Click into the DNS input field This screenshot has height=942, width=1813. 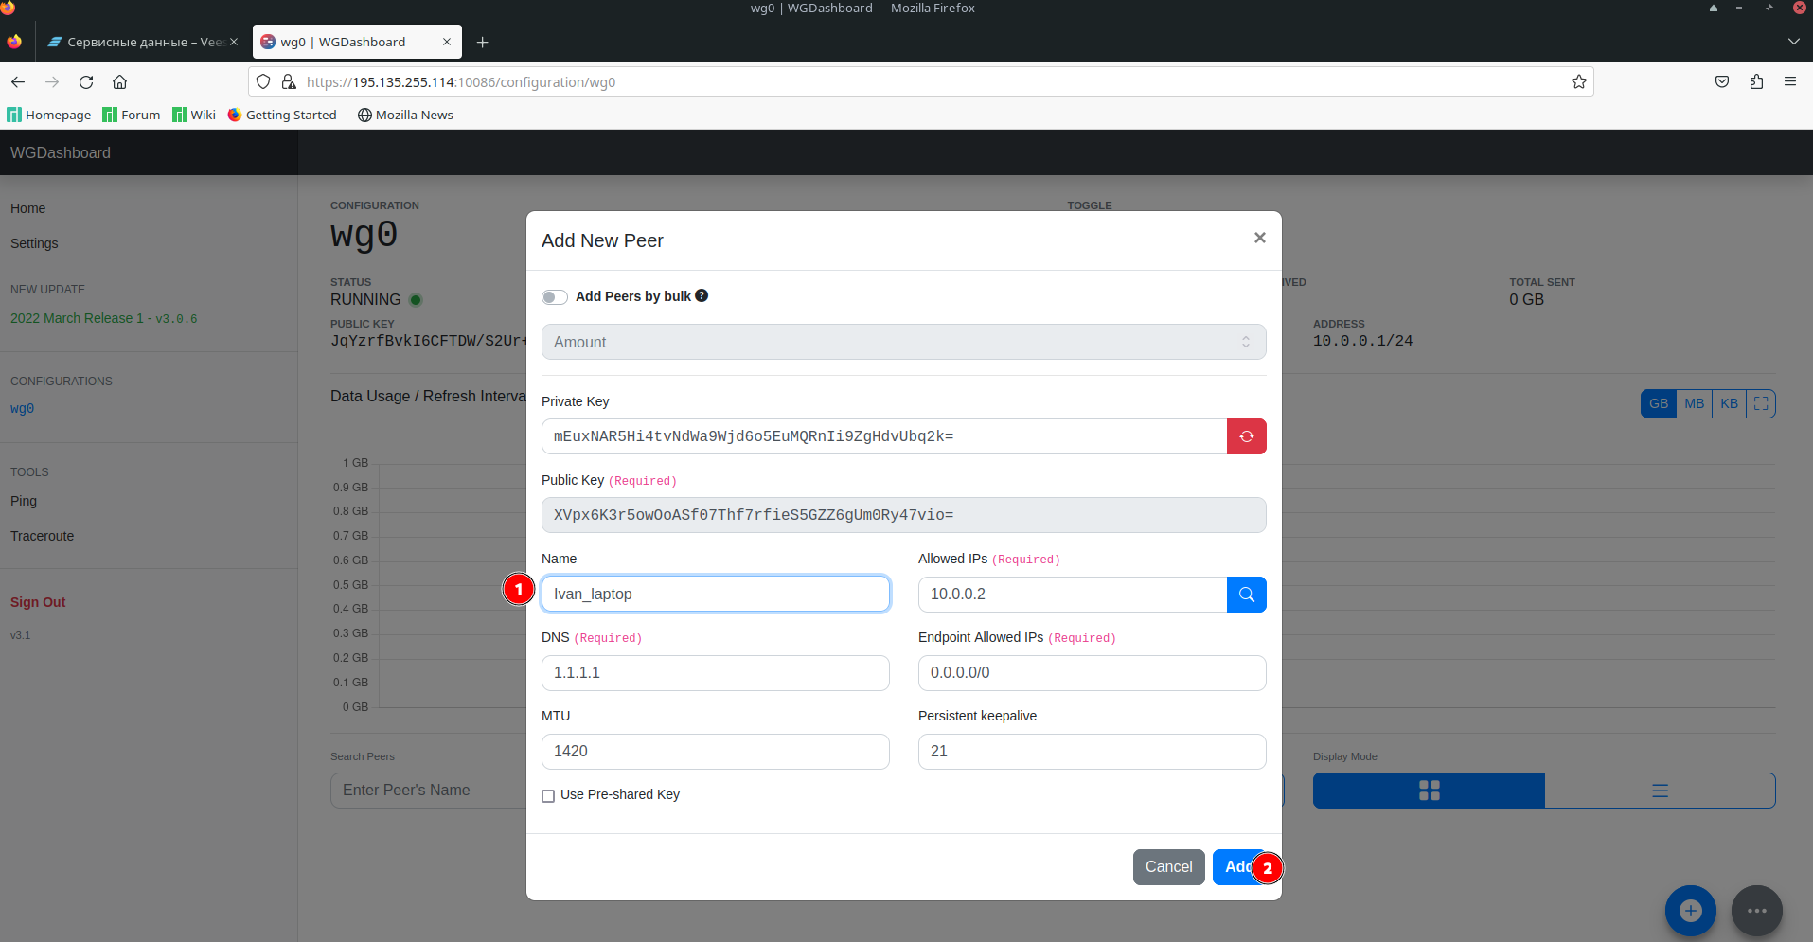[715, 673]
